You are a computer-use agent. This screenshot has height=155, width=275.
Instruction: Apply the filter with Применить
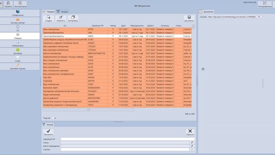pyautogui.click(x=48, y=132)
